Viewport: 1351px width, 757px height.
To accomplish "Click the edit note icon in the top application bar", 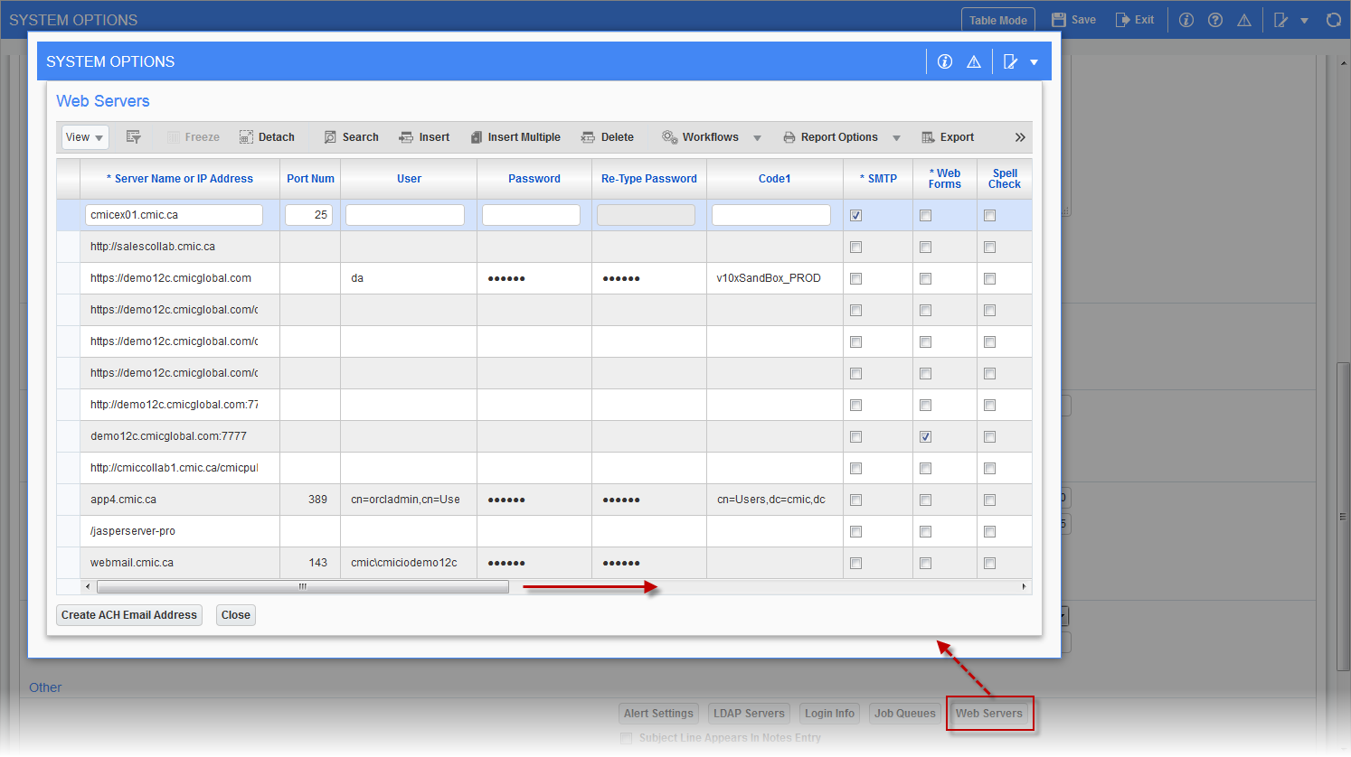I will coord(1280,20).
